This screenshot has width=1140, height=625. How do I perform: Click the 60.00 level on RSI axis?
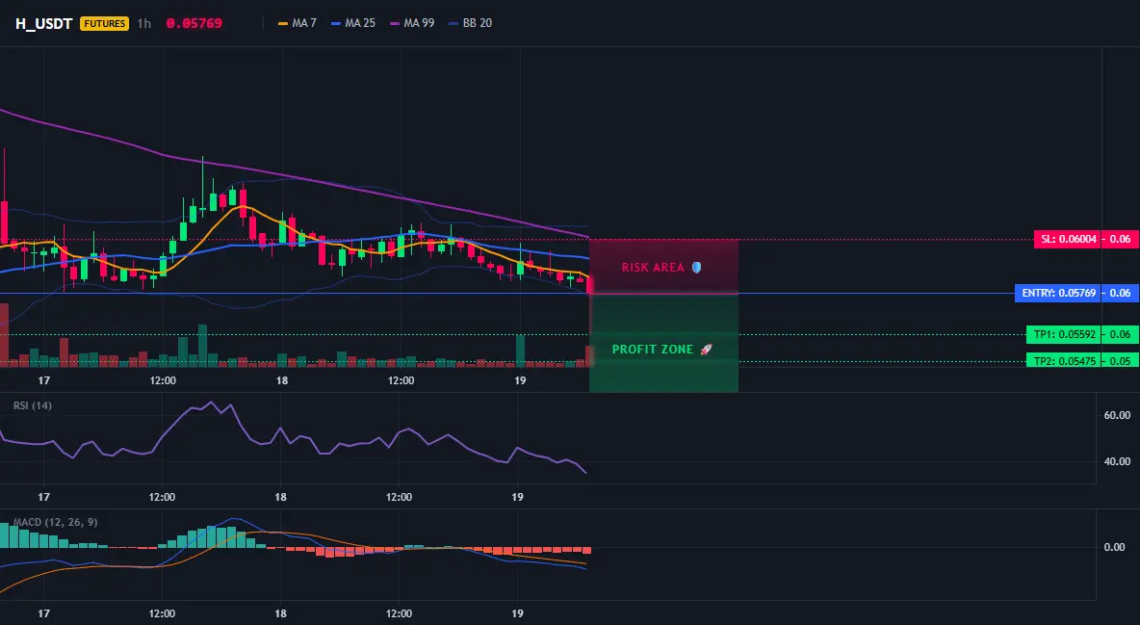[x=1117, y=415]
